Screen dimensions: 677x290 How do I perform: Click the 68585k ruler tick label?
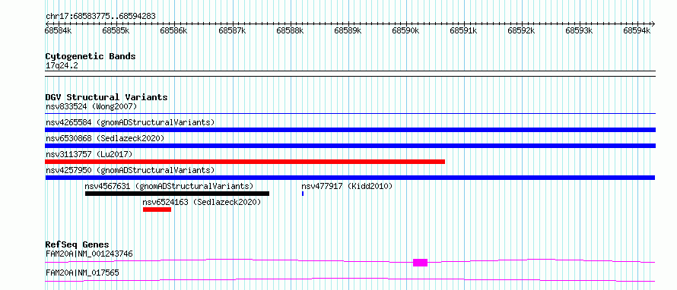116,30
